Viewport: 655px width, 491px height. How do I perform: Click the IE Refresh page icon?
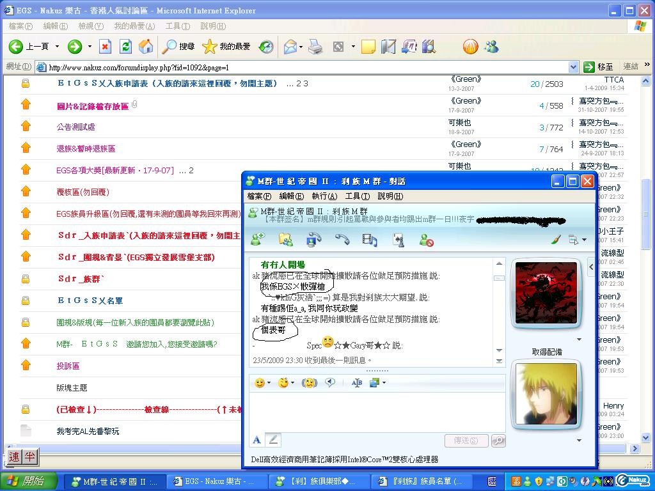click(x=126, y=47)
